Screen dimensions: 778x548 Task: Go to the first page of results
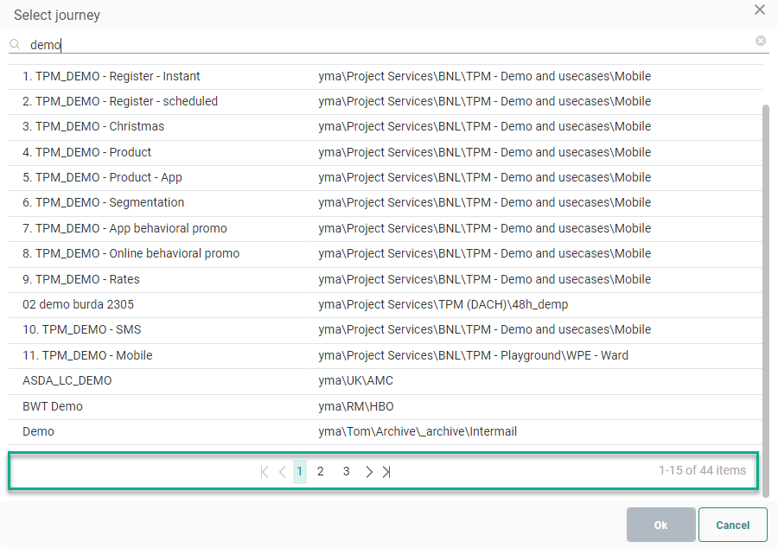pyautogui.click(x=265, y=472)
